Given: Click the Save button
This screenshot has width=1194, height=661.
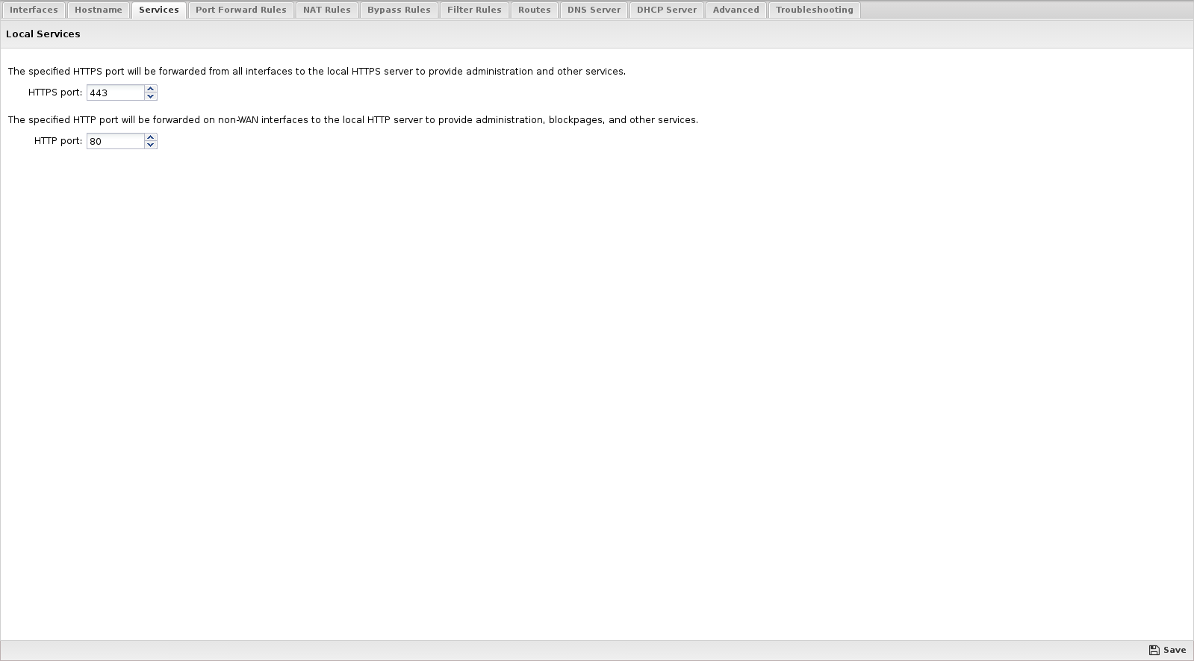Looking at the screenshot, I should [x=1168, y=651].
